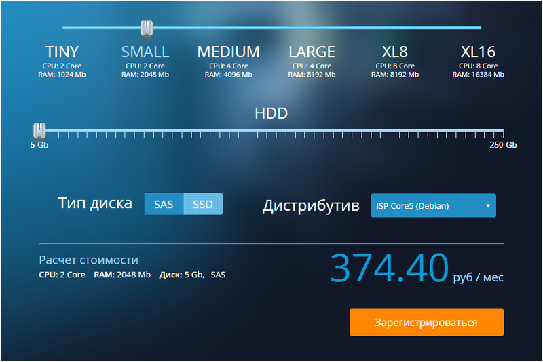This screenshot has height=362, width=543.
Task: Click the HDD heading
Action: [271, 113]
